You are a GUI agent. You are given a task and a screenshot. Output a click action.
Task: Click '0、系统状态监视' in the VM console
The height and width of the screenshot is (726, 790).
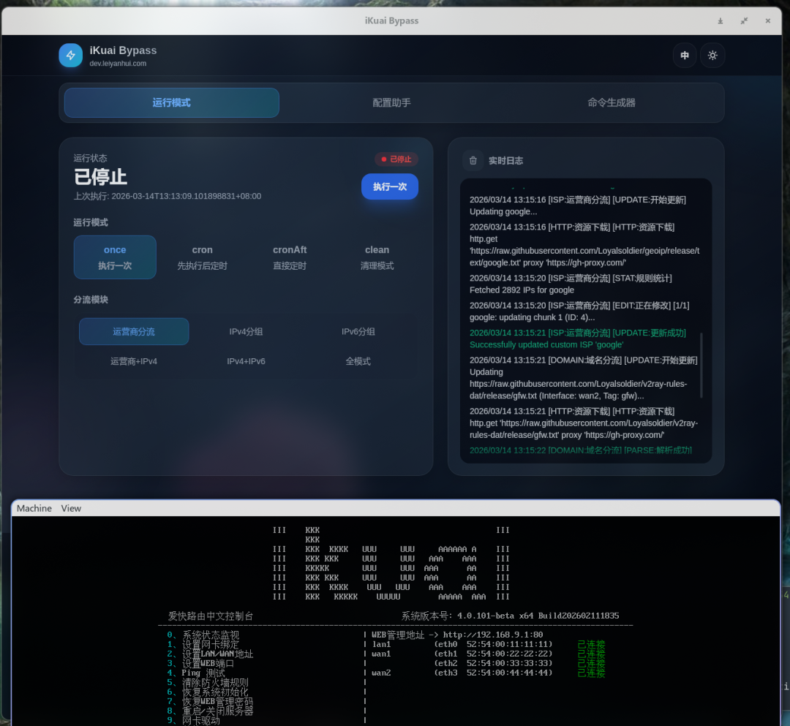203,635
